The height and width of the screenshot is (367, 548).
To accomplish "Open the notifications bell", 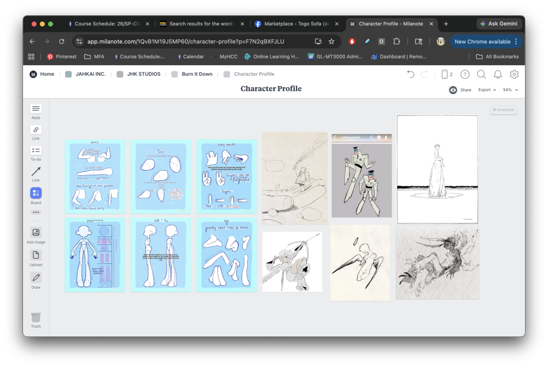I will coord(498,74).
